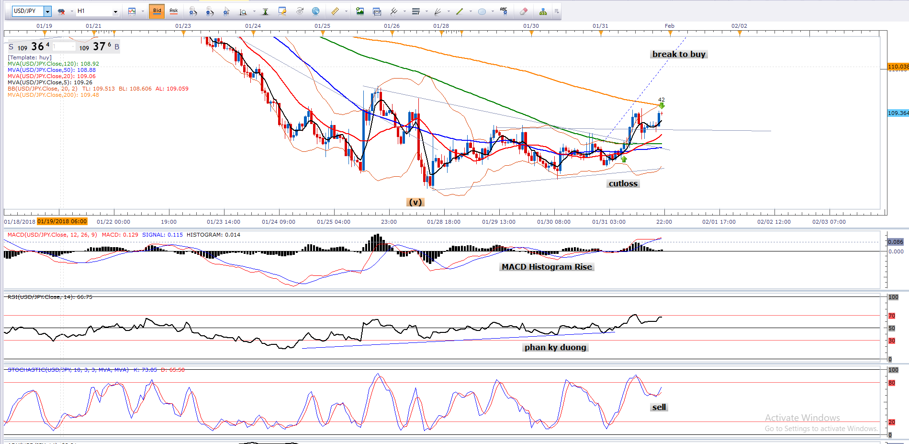The image size is (909, 444).
Task: Click the ABC text label tool
Action: pos(503,11)
